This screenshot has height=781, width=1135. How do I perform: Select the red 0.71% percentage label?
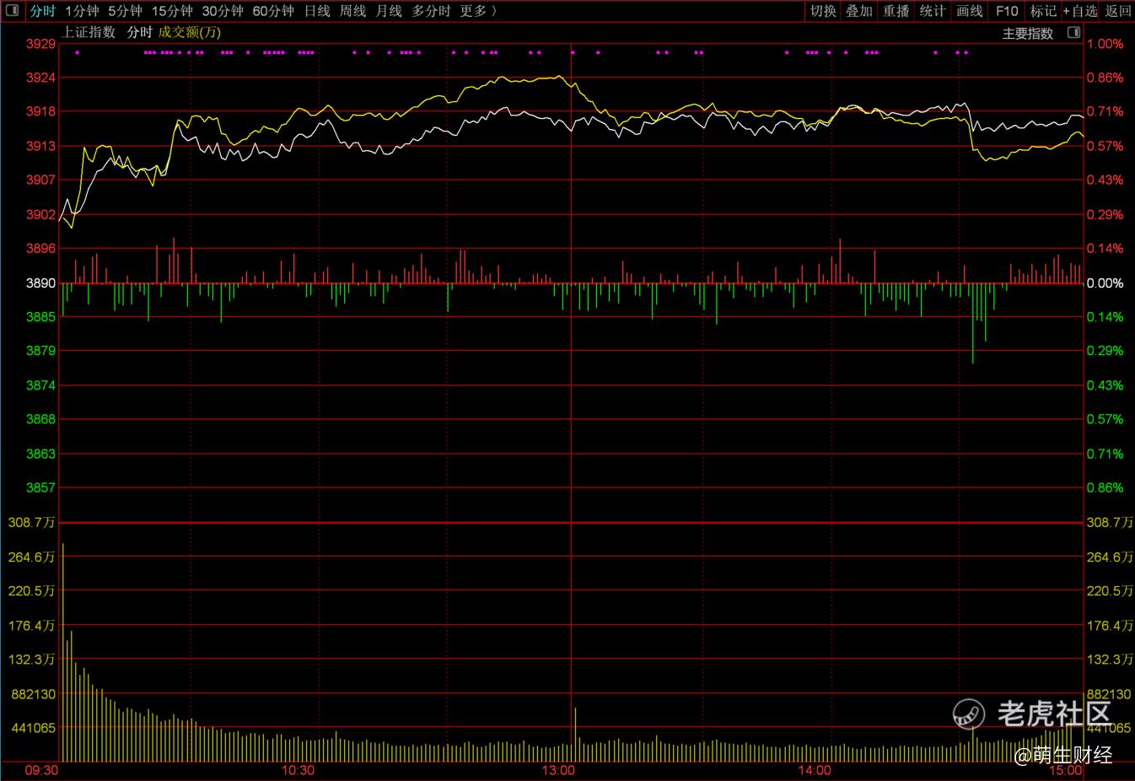[1105, 111]
